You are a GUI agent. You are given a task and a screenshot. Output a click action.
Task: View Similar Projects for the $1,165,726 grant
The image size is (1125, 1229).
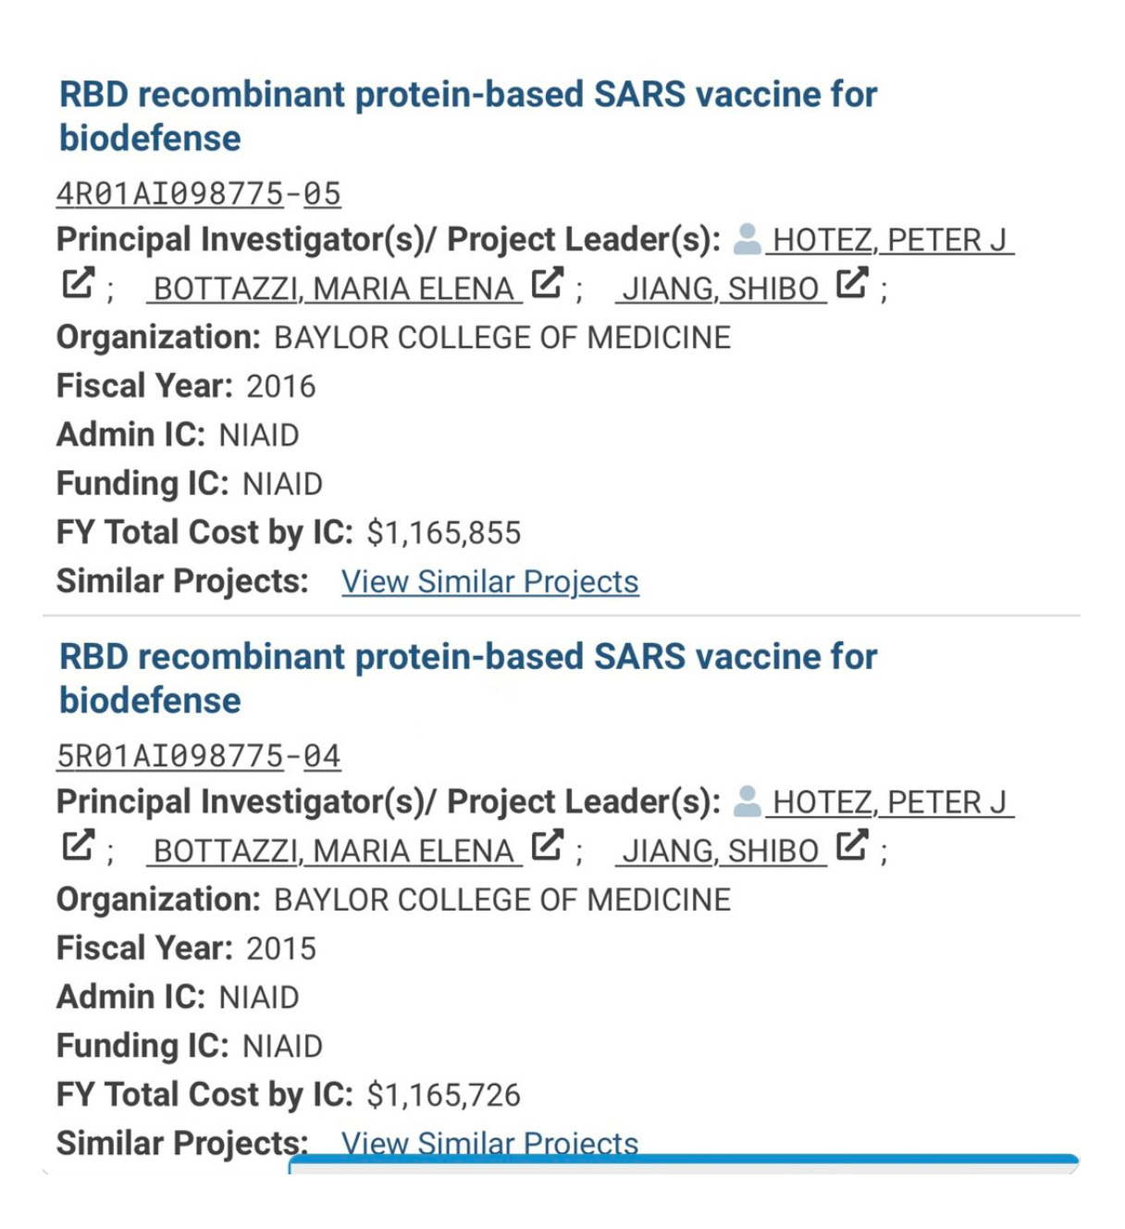coord(489,1141)
